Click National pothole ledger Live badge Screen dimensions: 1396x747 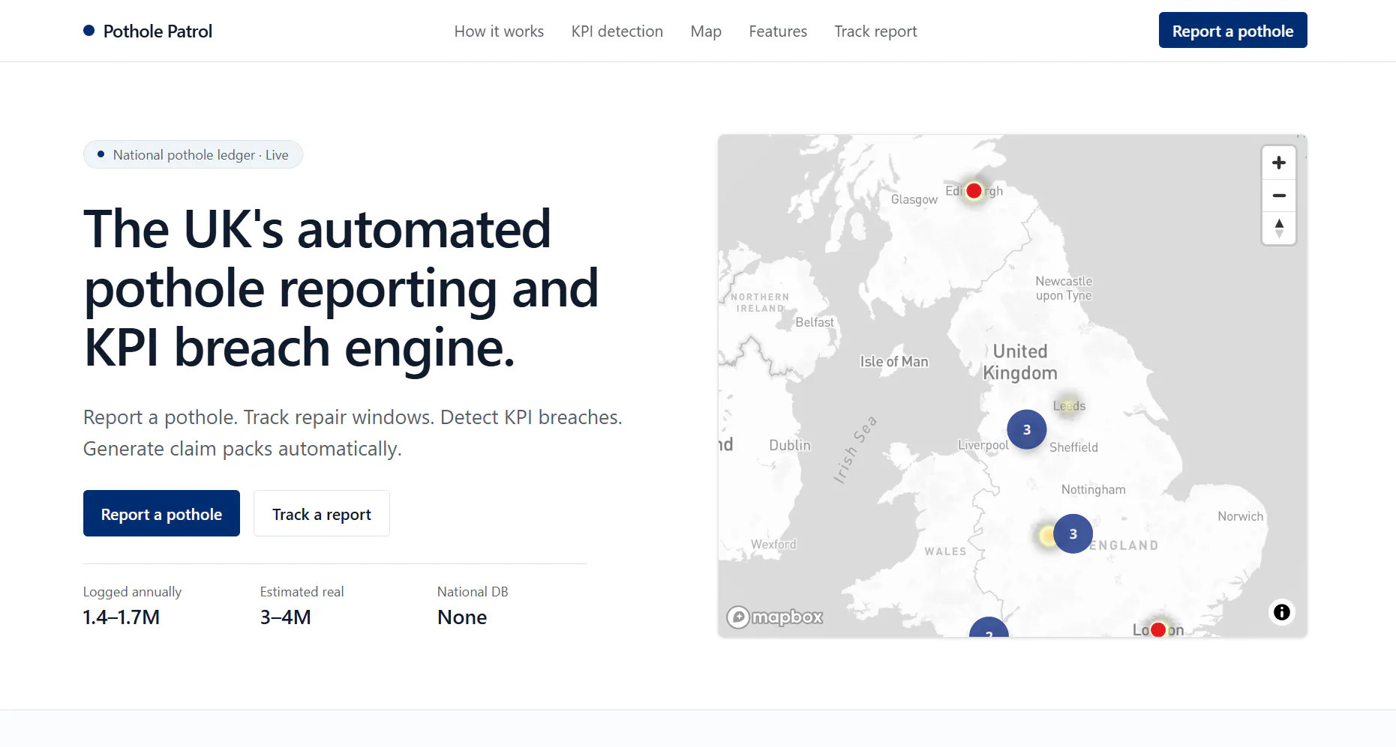pos(193,154)
